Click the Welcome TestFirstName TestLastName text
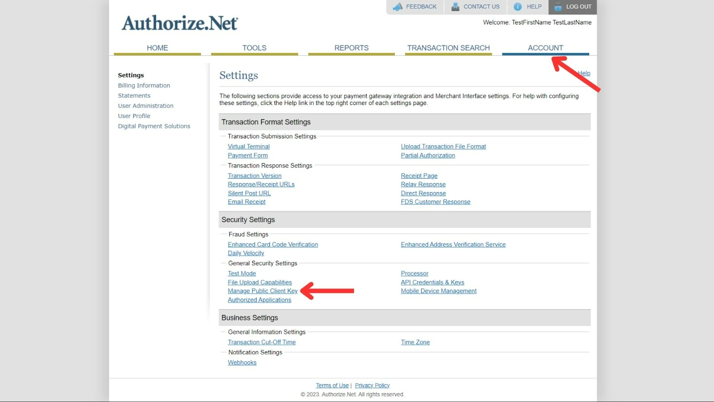Image resolution: width=714 pixels, height=402 pixels. [537, 22]
